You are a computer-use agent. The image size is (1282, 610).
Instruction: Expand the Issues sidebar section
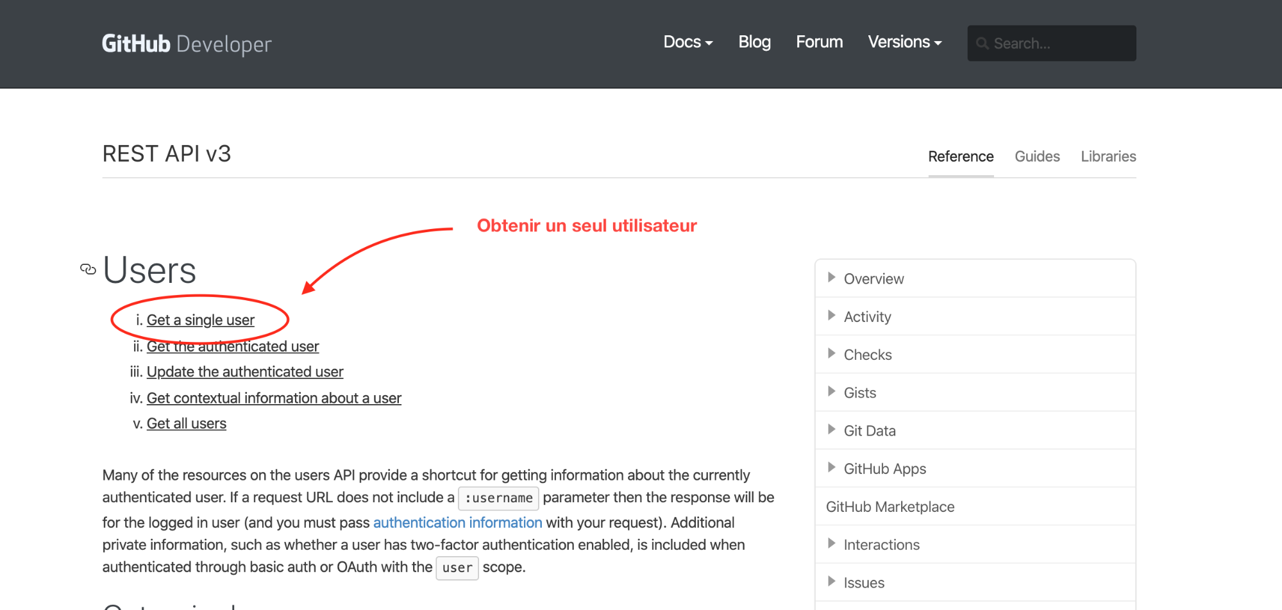click(832, 582)
